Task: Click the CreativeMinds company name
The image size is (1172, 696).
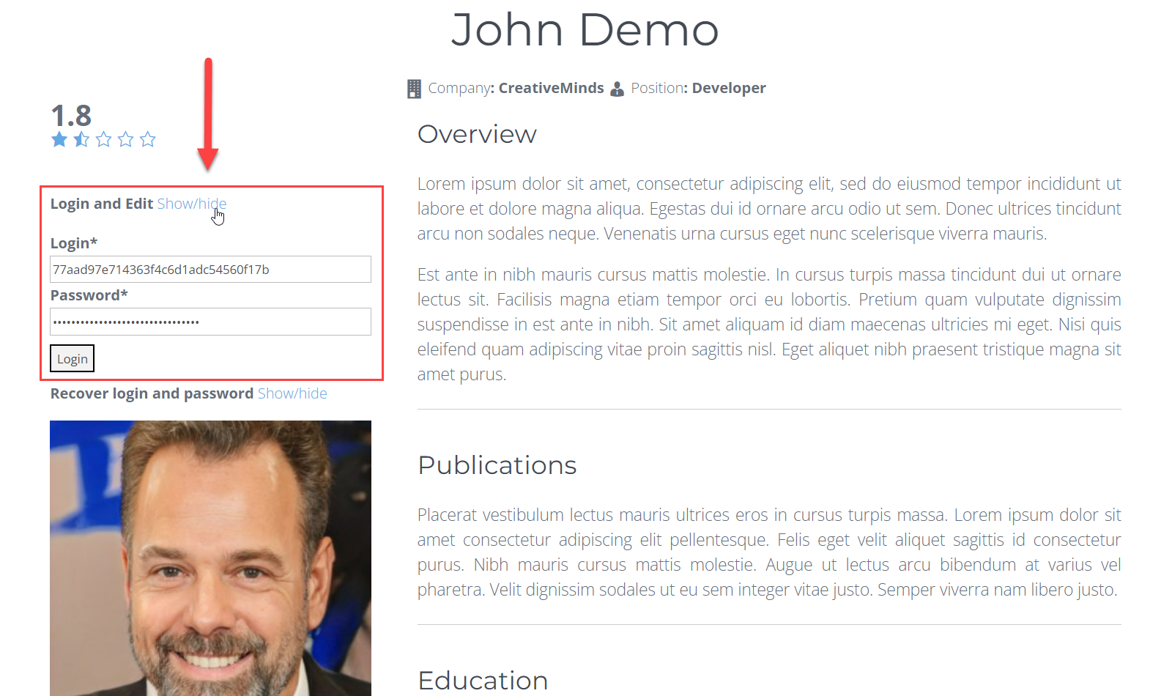Action: 551,88
